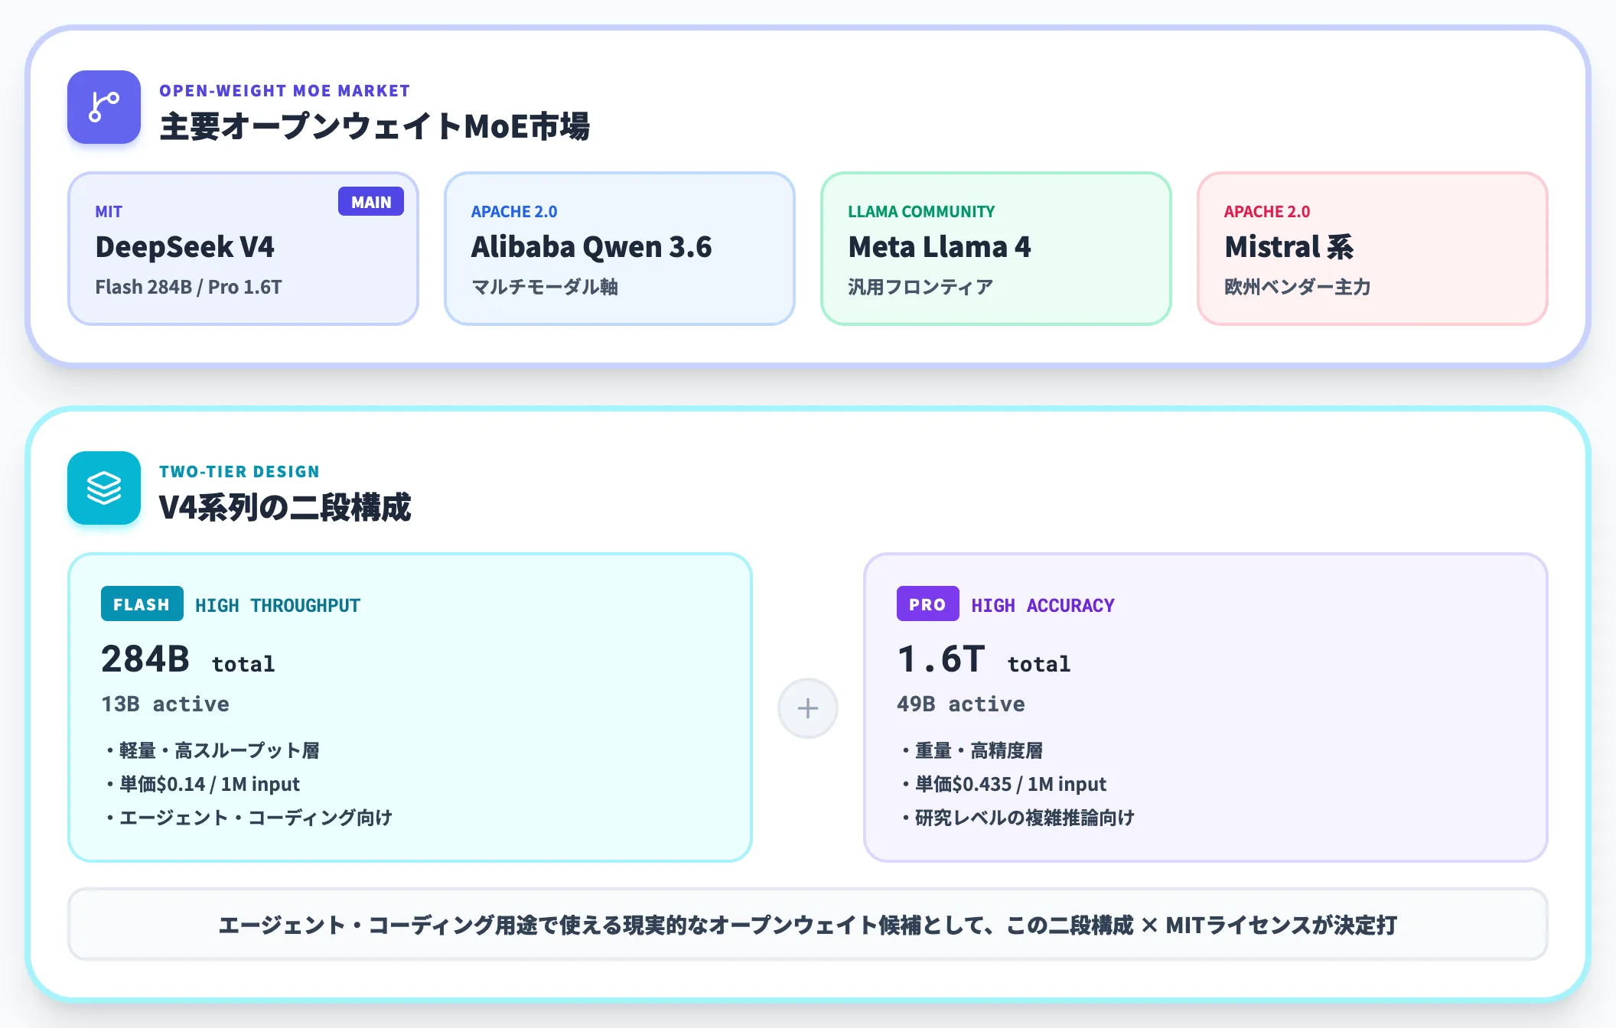Screen dimensions: 1616x1028
Task: Click the MAIN badge on DeepSeek card
Action: (371, 202)
